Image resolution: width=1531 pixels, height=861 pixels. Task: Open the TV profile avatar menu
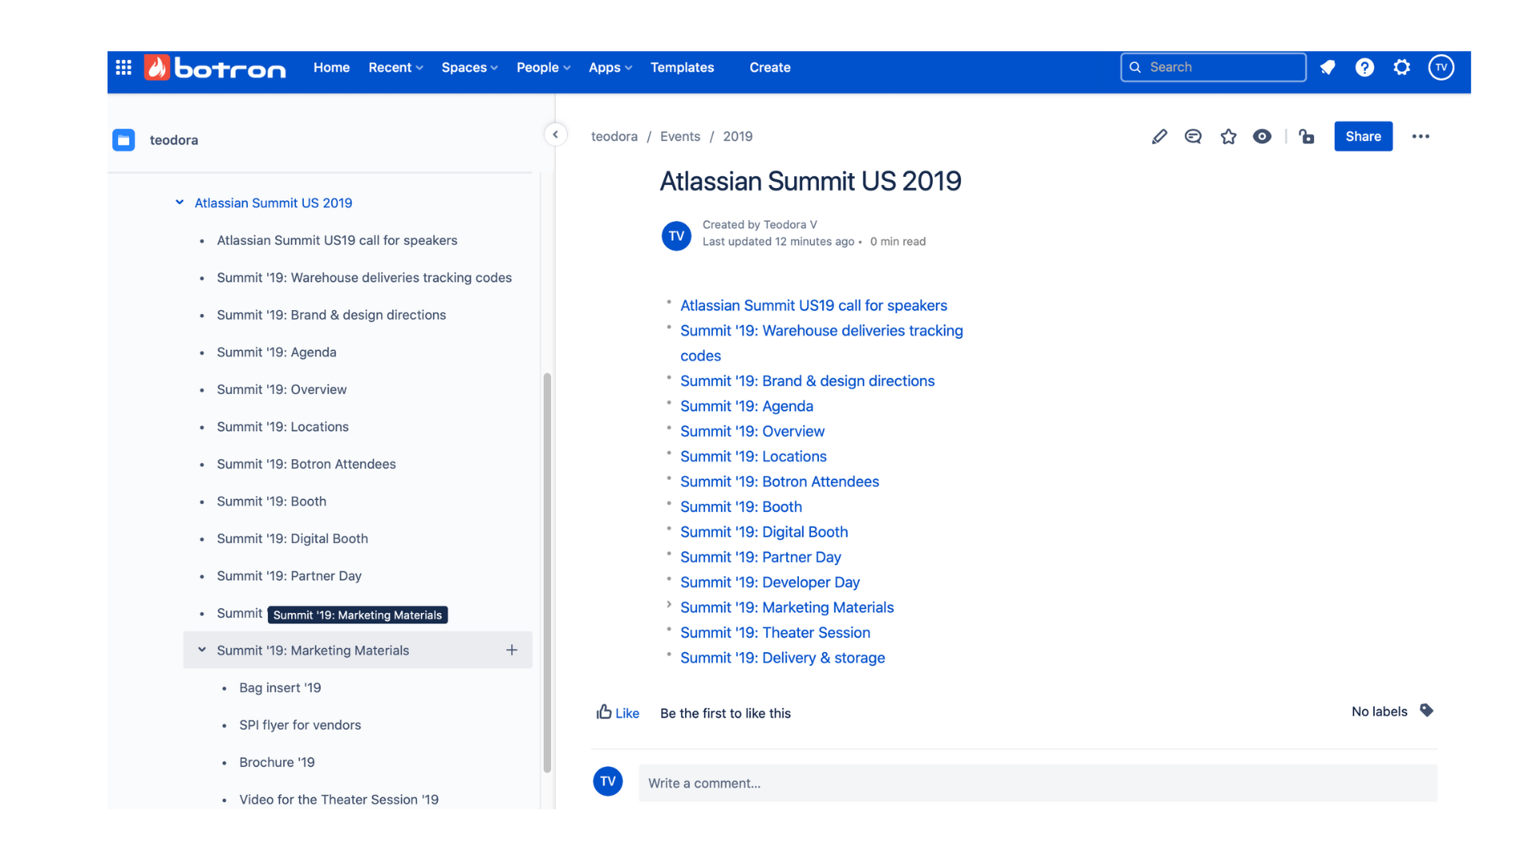[1441, 68]
